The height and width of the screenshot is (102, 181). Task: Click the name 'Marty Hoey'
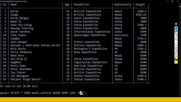point(18,66)
